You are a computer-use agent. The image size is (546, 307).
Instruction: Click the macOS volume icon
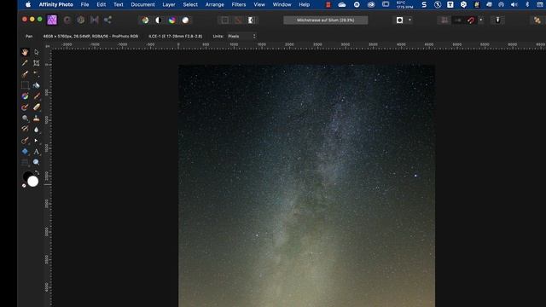[514, 4]
